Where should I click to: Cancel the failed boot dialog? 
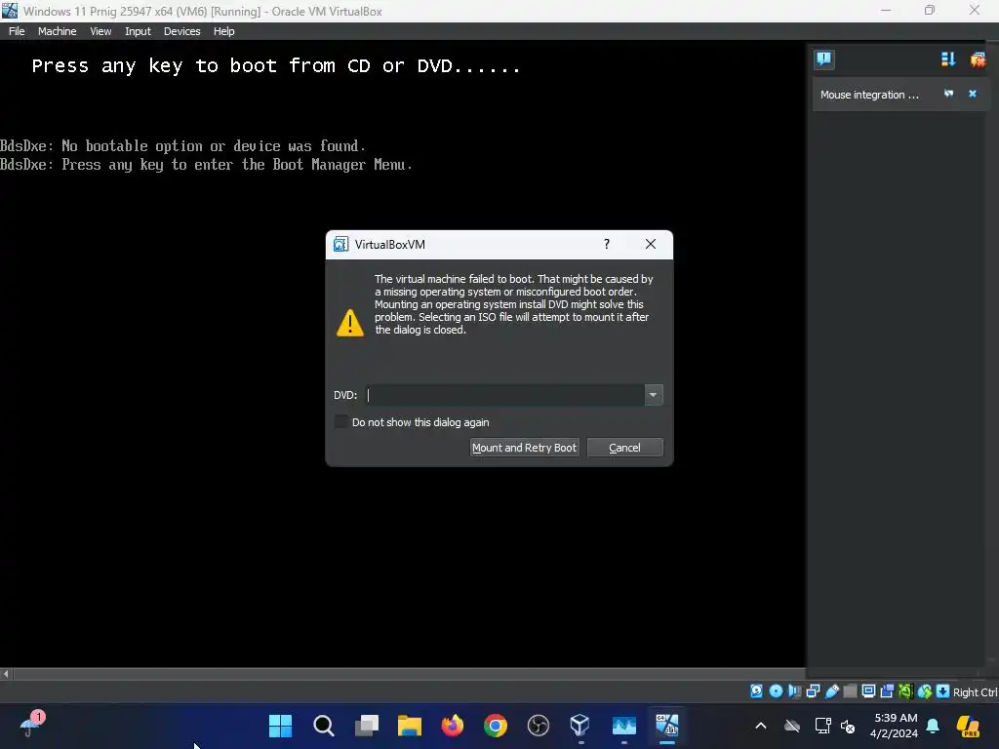coord(624,448)
